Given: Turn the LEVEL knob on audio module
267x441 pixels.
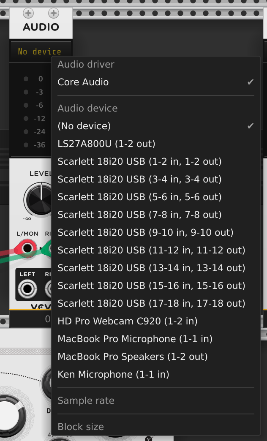Looking at the screenshot, I should pos(38,199).
